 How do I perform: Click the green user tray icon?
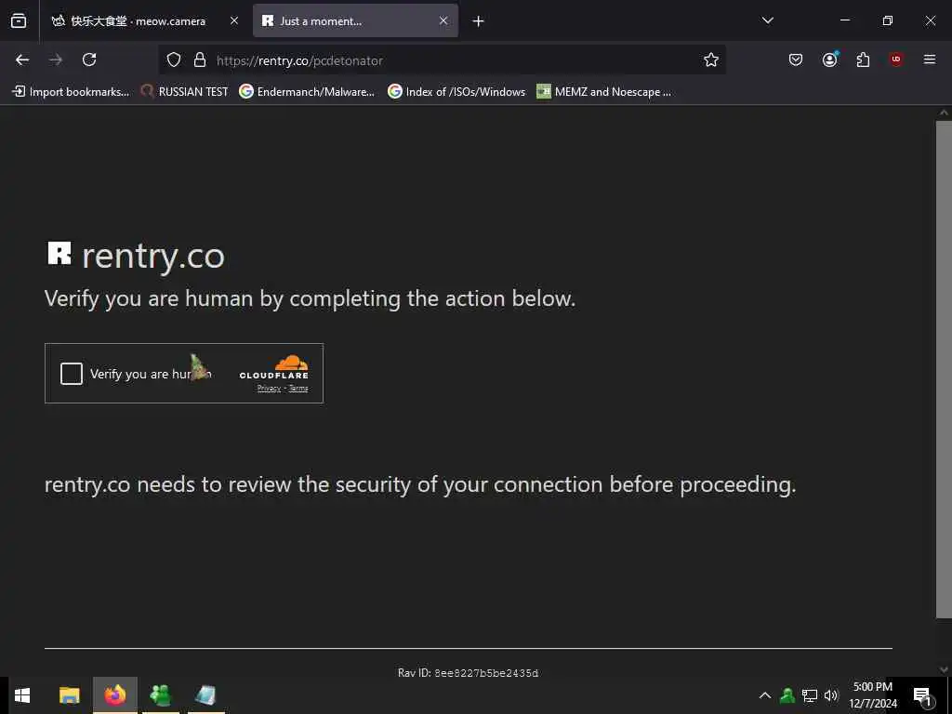[787, 695]
